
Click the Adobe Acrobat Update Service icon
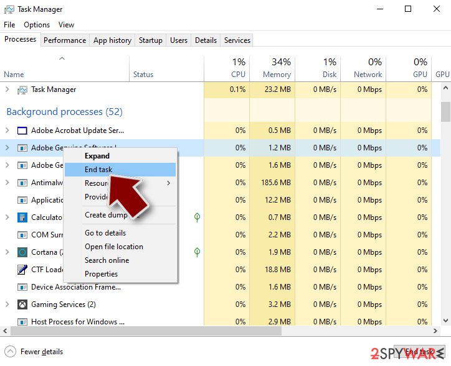pos(22,130)
